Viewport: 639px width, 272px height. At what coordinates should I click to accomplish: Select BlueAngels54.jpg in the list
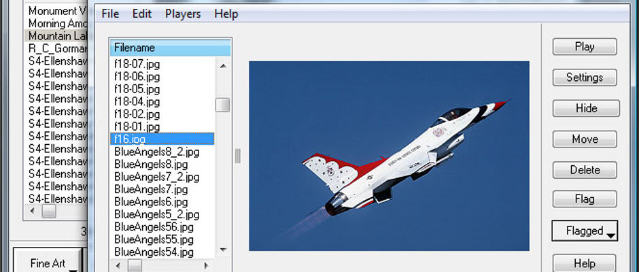pos(162,252)
